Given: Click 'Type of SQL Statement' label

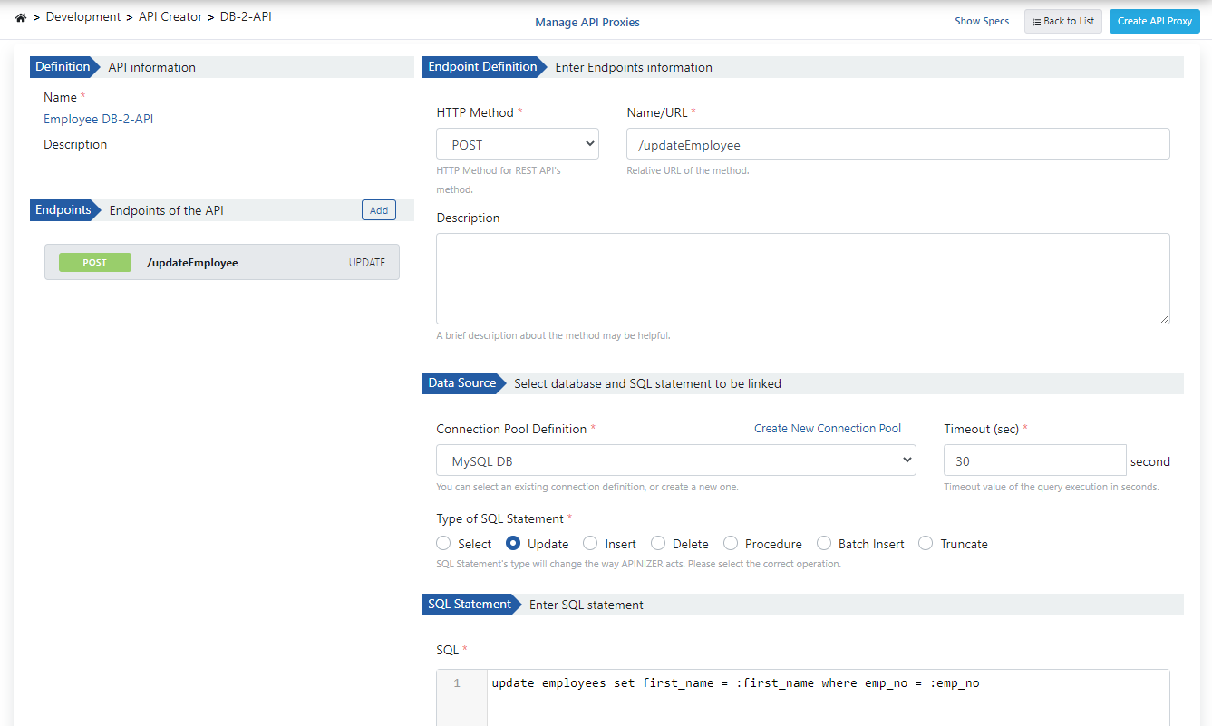Looking at the screenshot, I should [x=500, y=518].
